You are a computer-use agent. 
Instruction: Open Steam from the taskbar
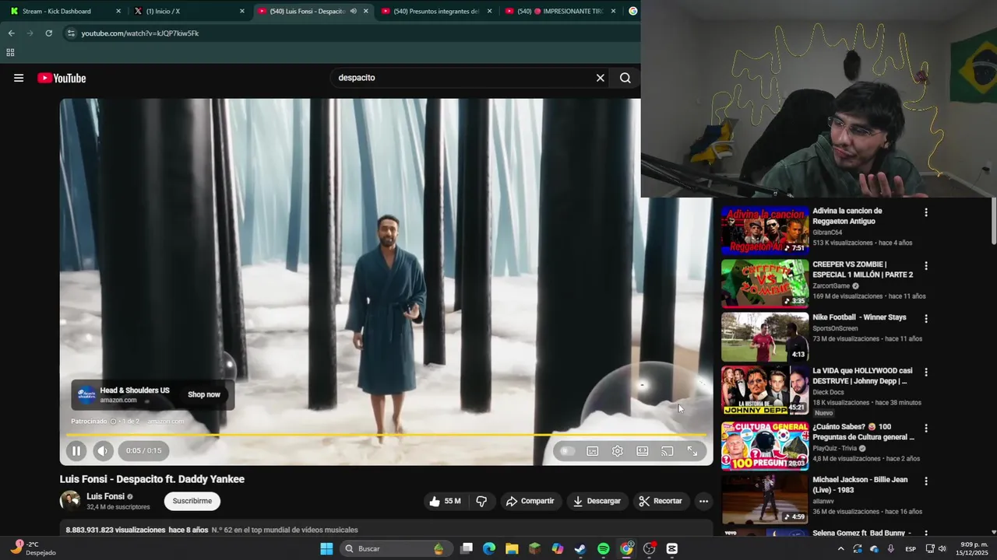point(580,548)
